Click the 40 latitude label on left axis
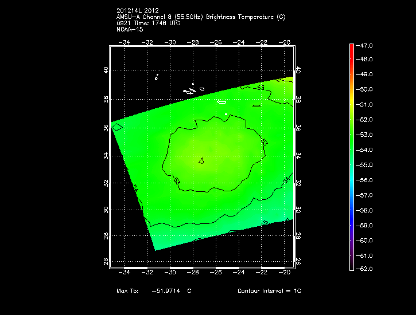Screen dimensions: 416x315 tap(105, 70)
